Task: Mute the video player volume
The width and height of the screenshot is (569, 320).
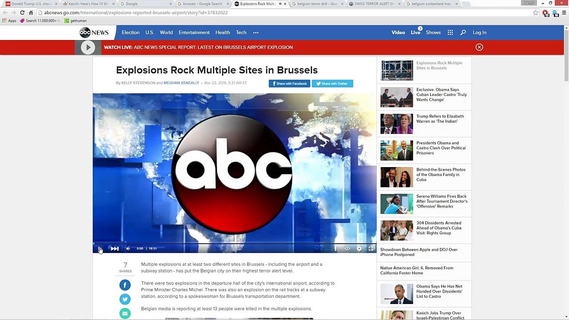Action: click(128, 248)
